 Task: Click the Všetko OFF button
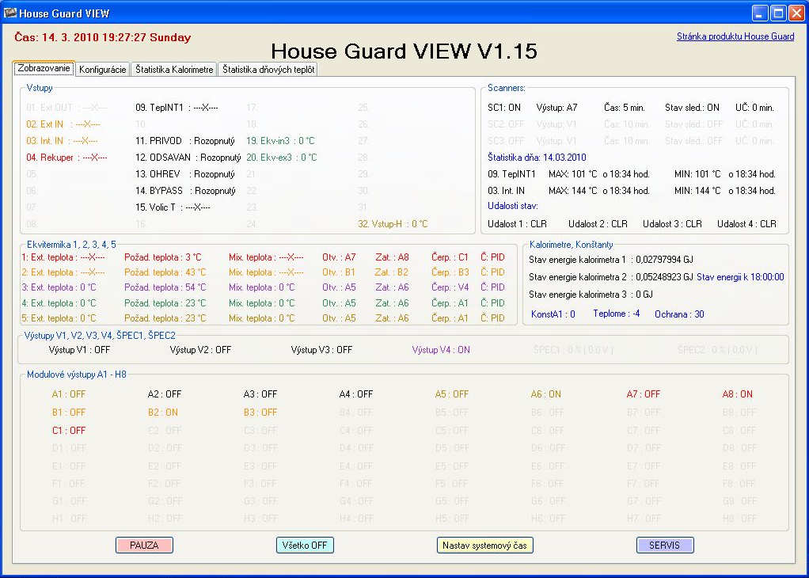point(305,545)
